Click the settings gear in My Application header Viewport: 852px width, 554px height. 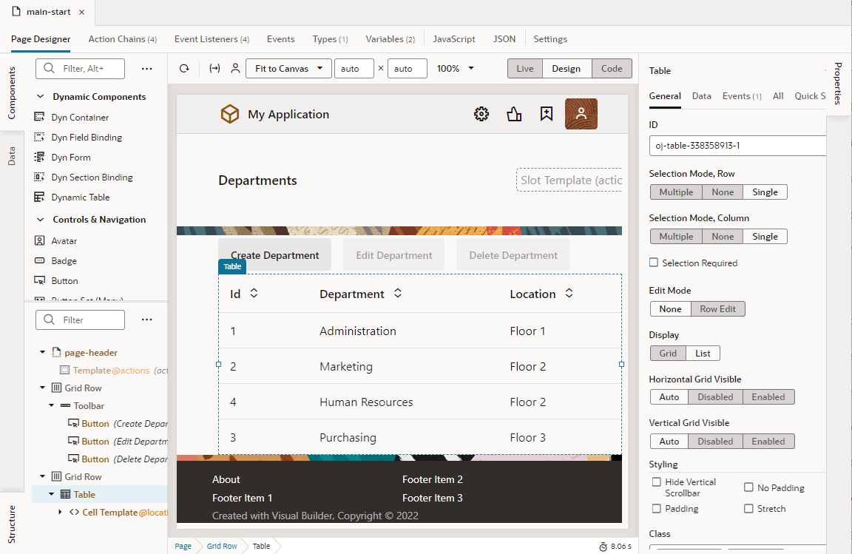pyautogui.click(x=481, y=114)
